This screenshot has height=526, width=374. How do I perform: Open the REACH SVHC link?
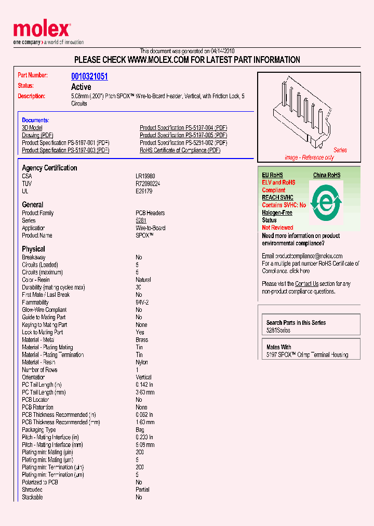(277, 198)
